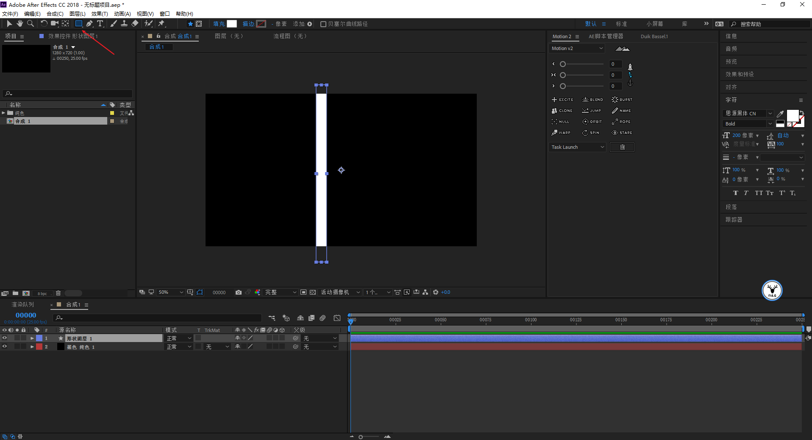Select the Zoom magnifier tool
The width and height of the screenshot is (812, 440).
[31, 24]
